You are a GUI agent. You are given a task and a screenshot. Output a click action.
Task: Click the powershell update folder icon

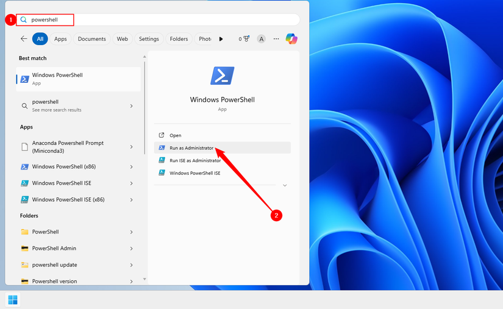point(25,265)
